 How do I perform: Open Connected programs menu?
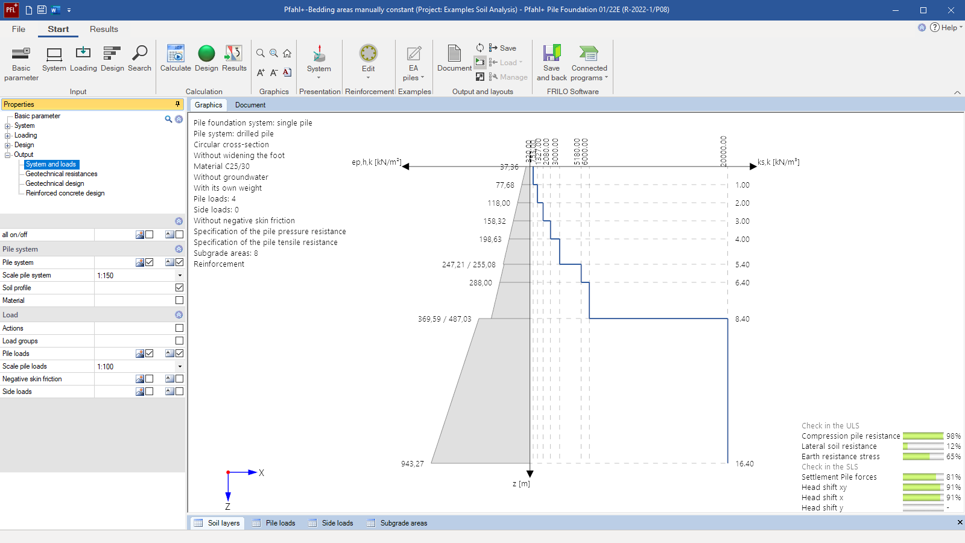click(589, 63)
